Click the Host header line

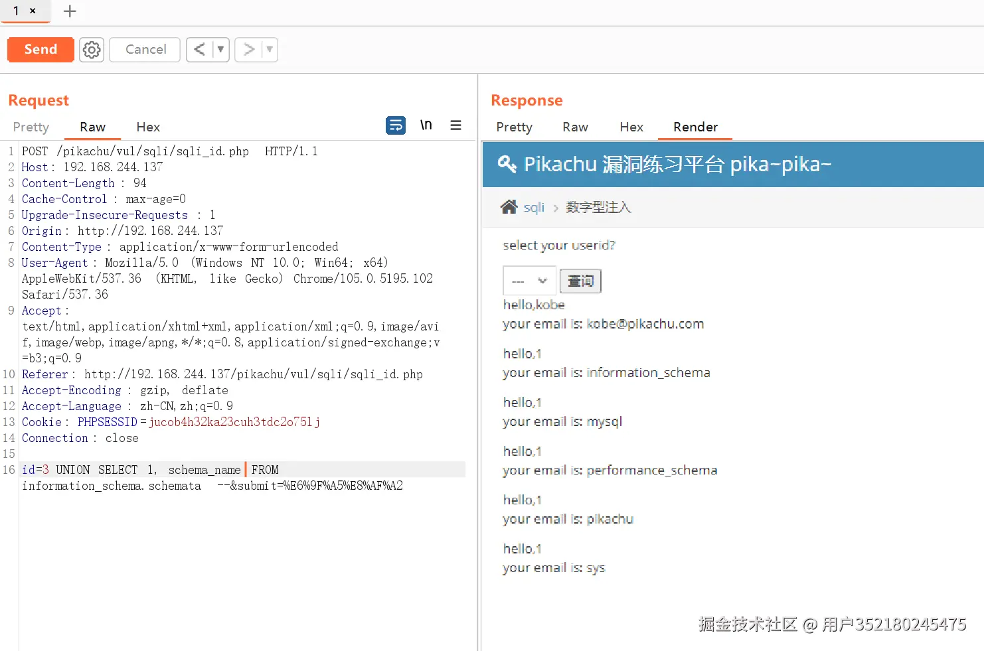[92, 167]
